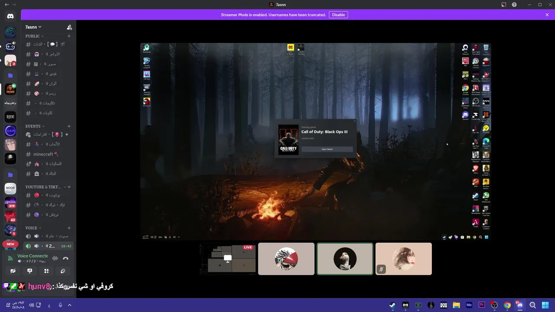This screenshot has height=312, width=555.
Task: Open the RIDE server icon
Action: click(10, 117)
